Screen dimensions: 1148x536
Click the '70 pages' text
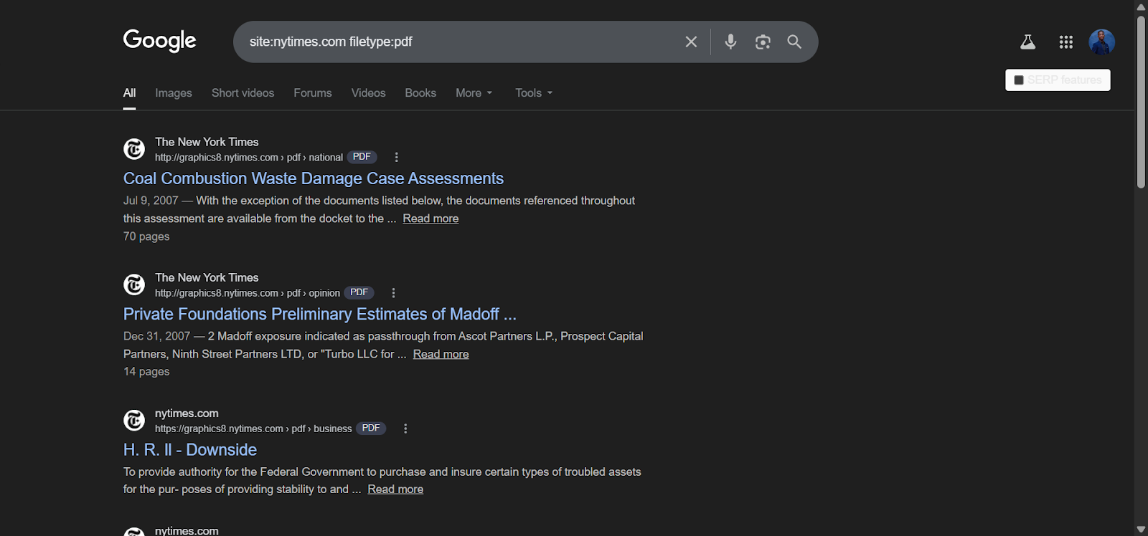coord(146,236)
